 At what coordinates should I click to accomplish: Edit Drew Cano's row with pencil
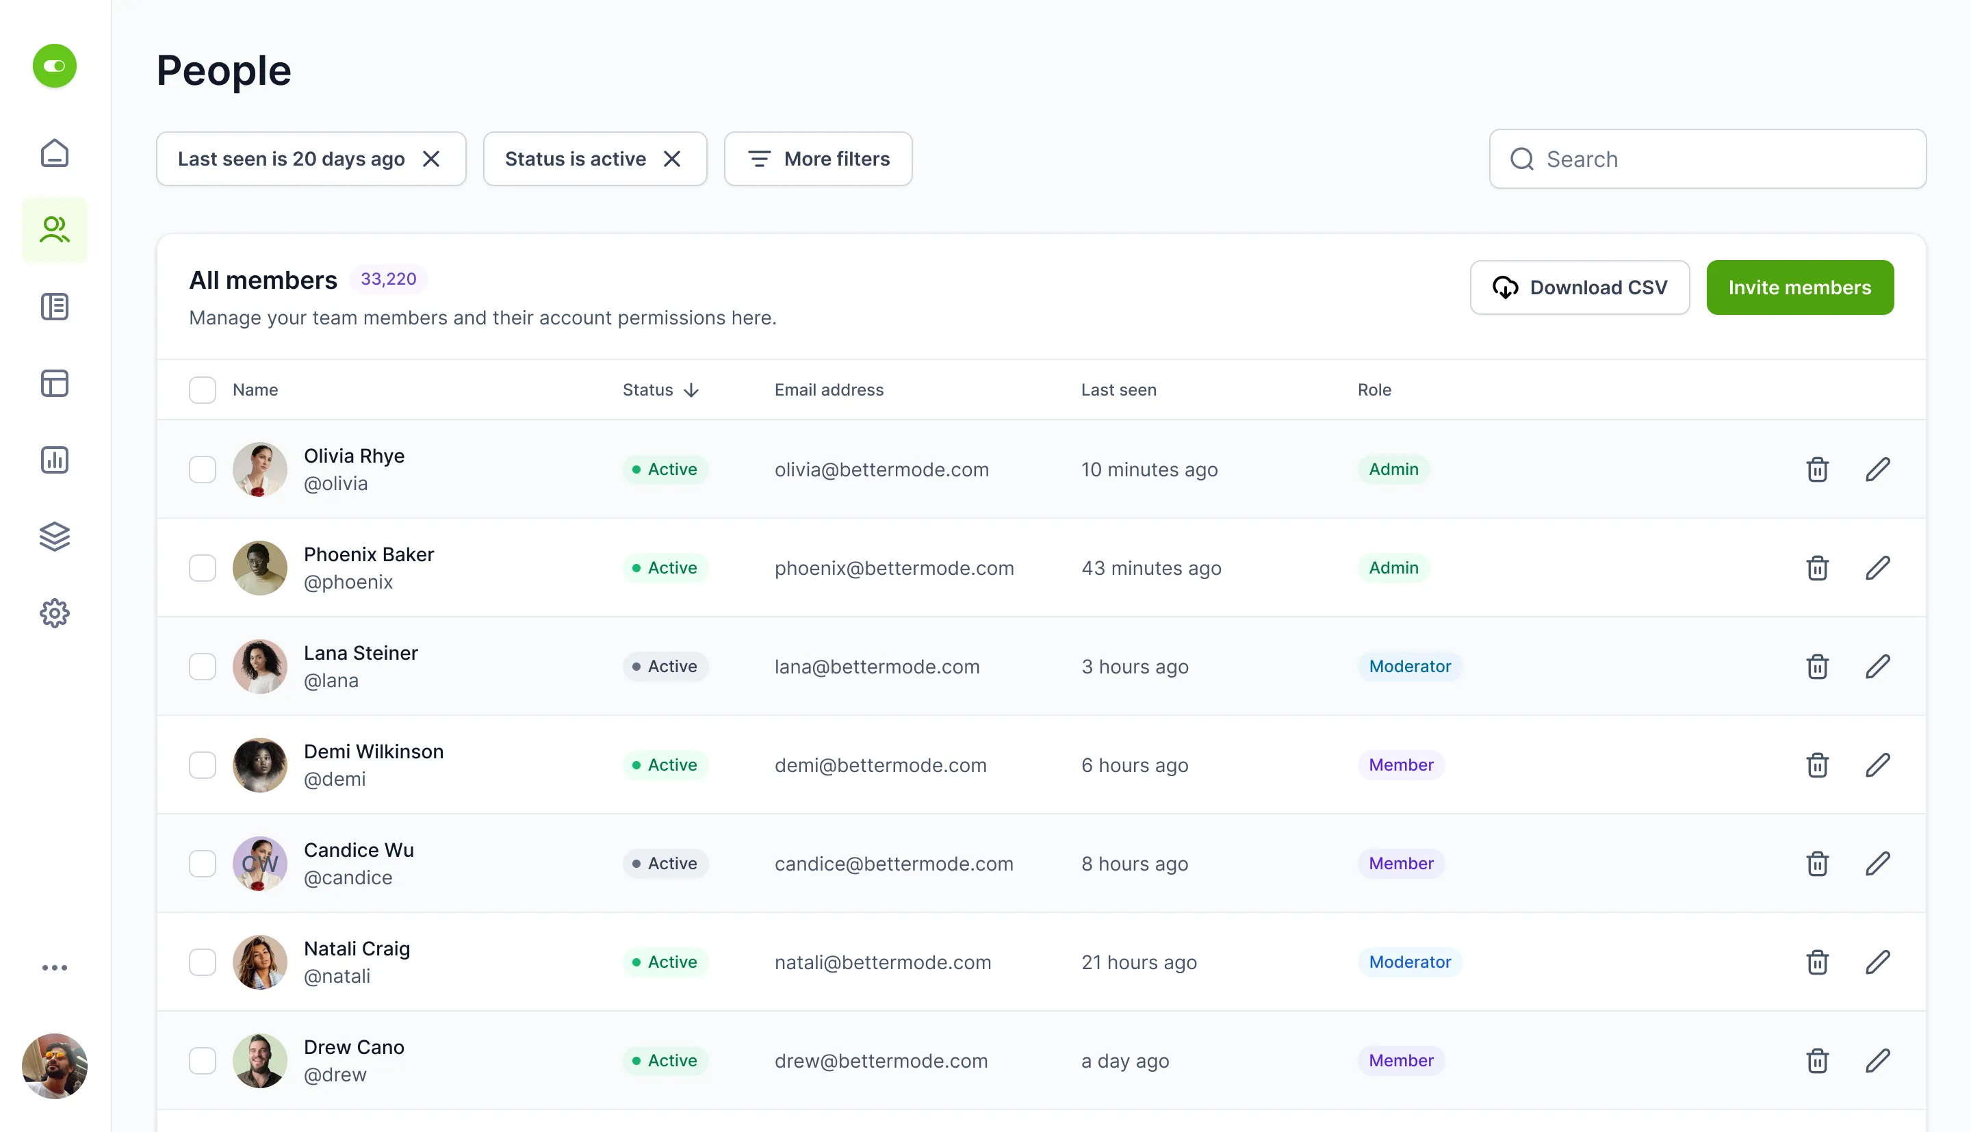point(1878,1060)
